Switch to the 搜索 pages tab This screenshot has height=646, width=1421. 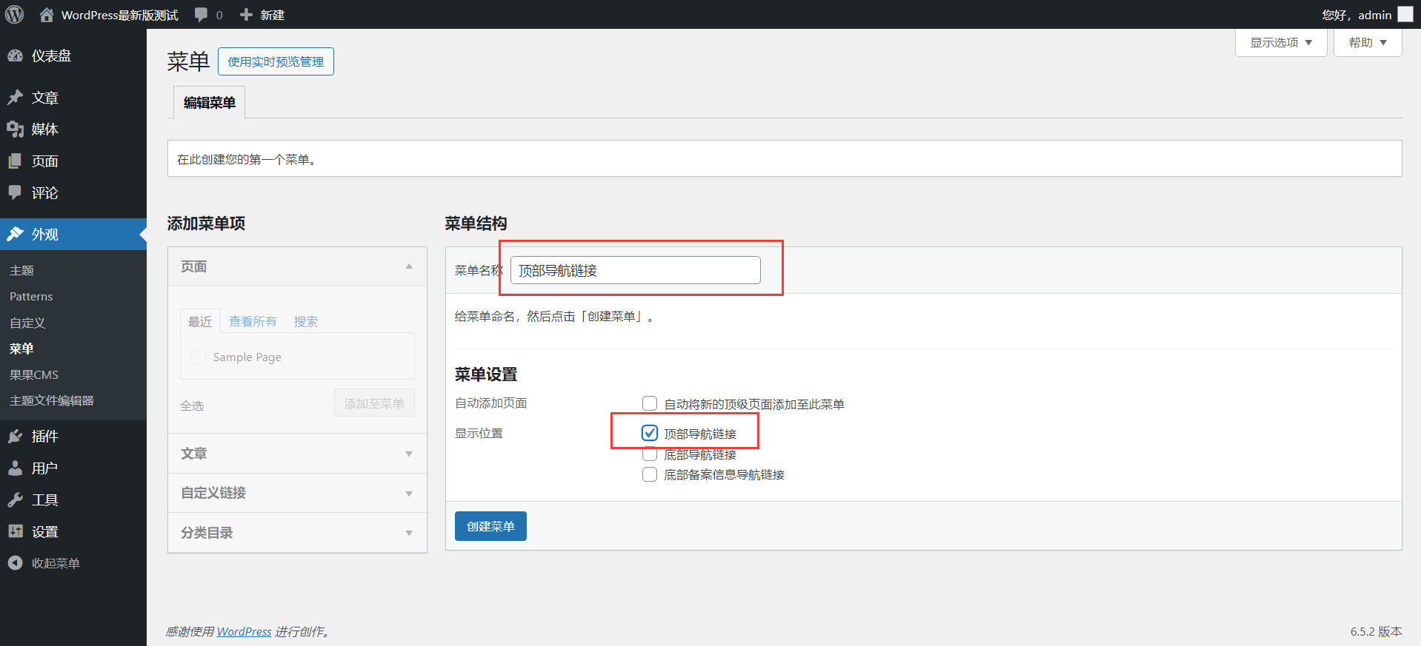point(306,321)
